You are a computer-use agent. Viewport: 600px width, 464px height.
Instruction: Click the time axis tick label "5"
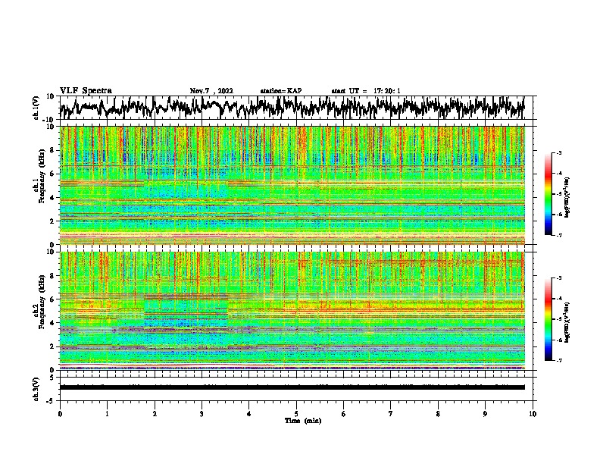point(296,414)
